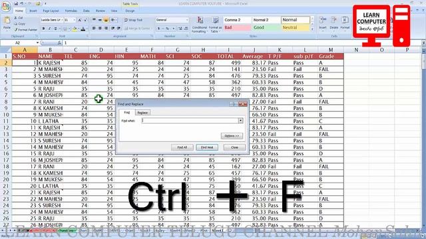
Task: Toggle underline formatting
Action: [55, 29]
